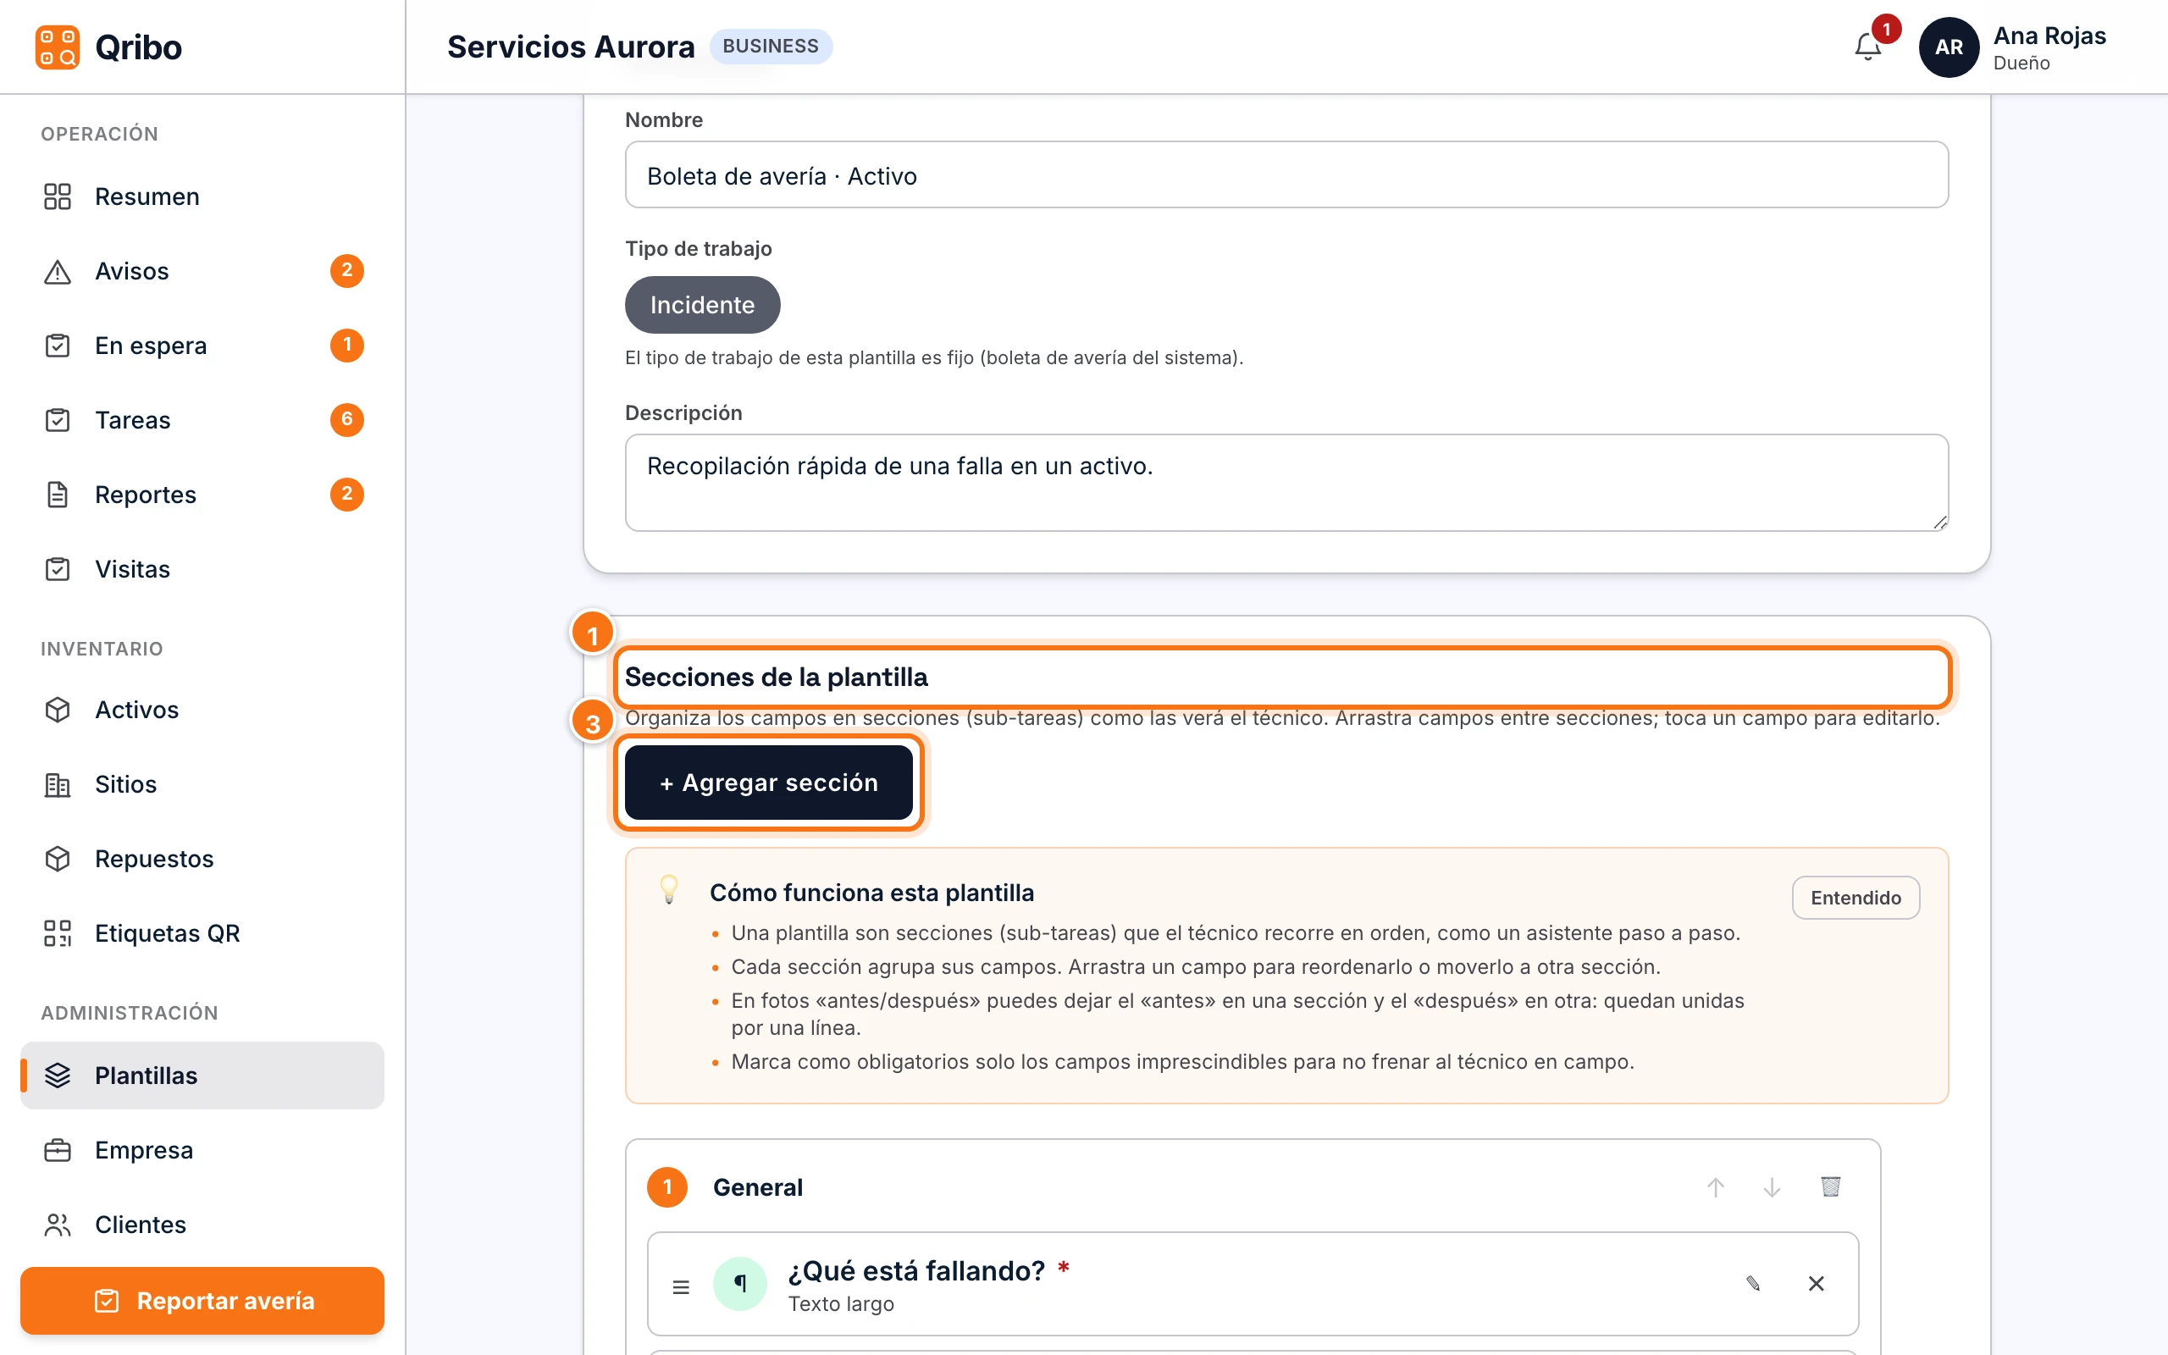The width and height of the screenshot is (2168, 1355).
Task: Open Visitas in the sidebar
Action: click(202, 568)
